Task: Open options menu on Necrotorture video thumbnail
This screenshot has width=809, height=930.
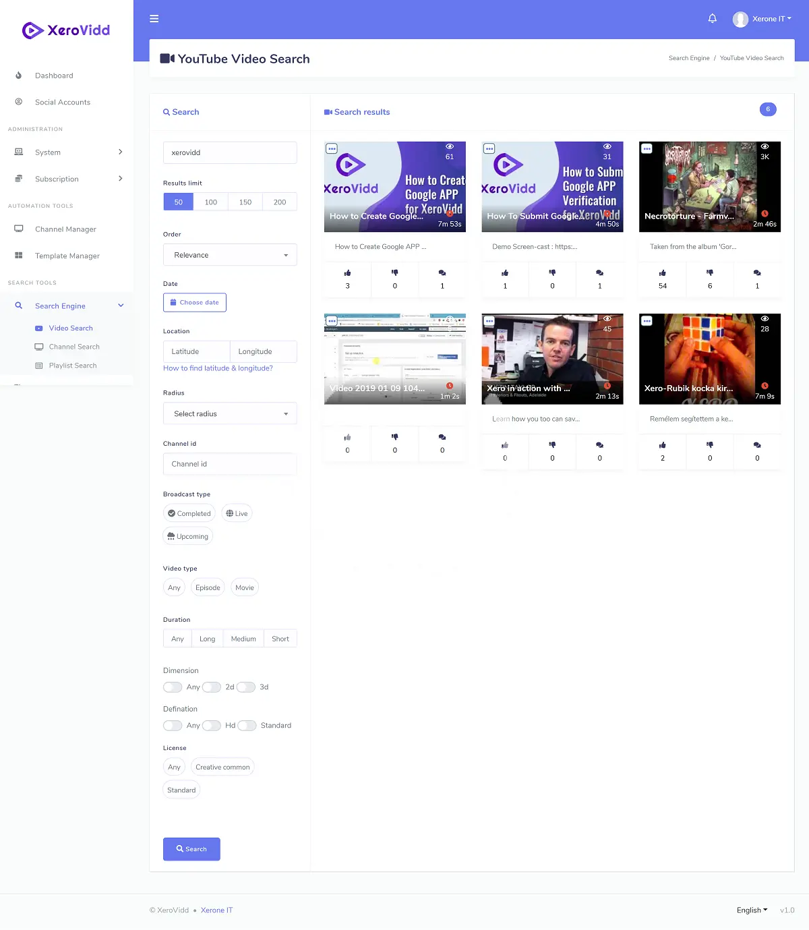Action: click(x=647, y=148)
